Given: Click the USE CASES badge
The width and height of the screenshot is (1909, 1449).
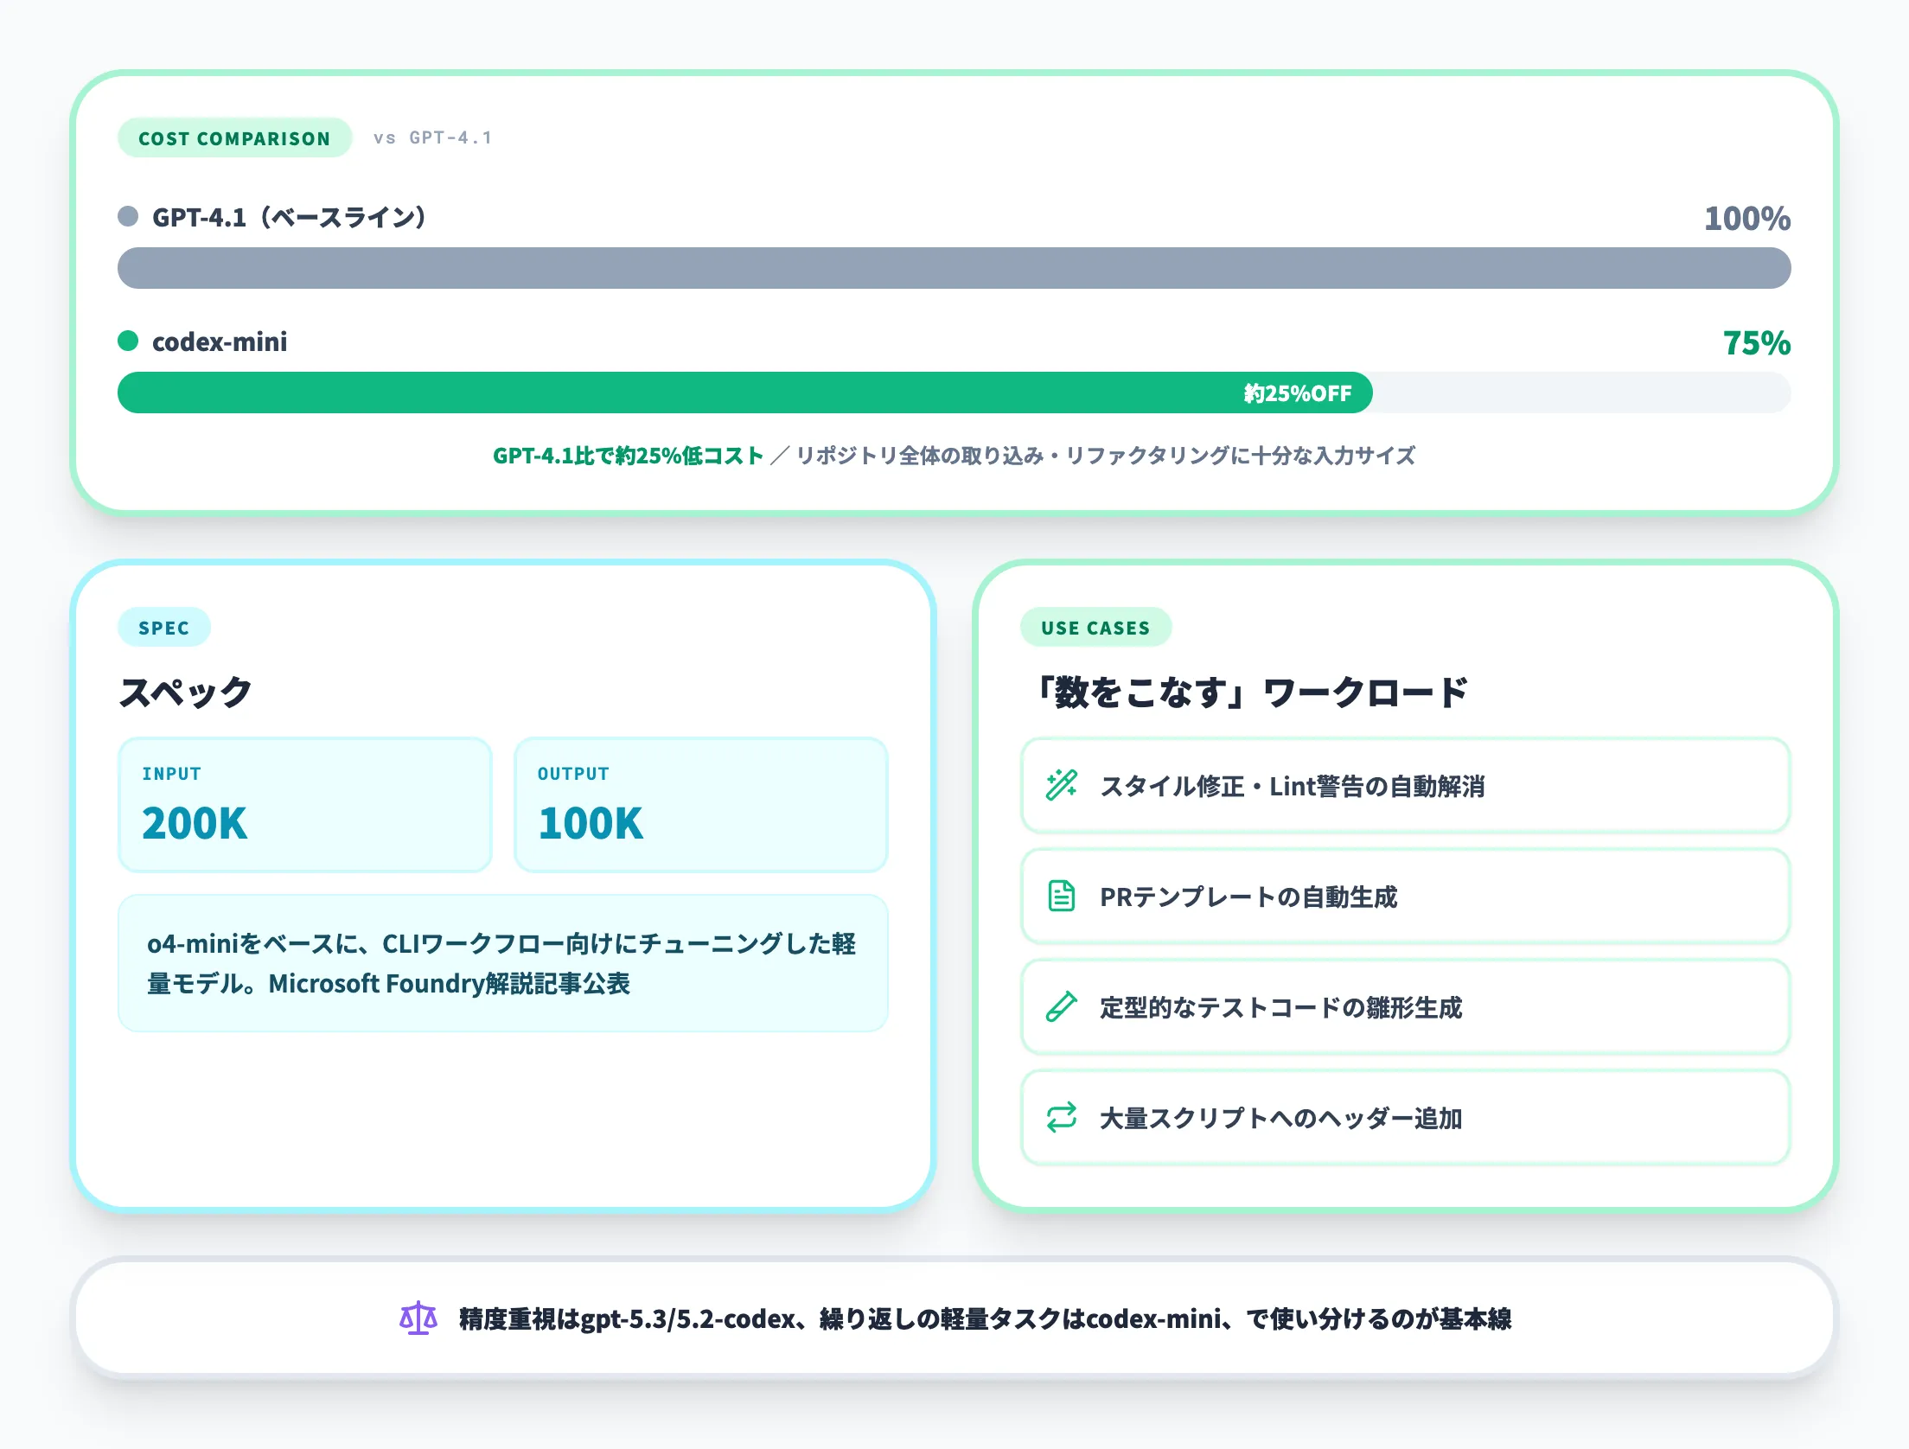Looking at the screenshot, I should tap(1095, 628).
